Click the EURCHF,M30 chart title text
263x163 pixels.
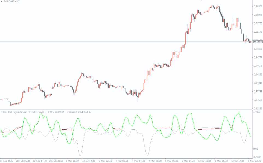click(11, 2)
